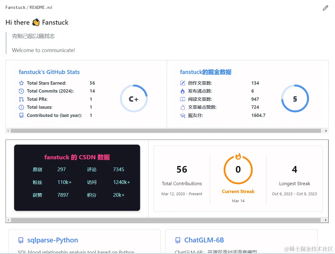Image resolution: width=335 pixels, height=254 pixels.
Task: Click the star icon beside Total Stars Earned
Action: click(x=21, y=83)
